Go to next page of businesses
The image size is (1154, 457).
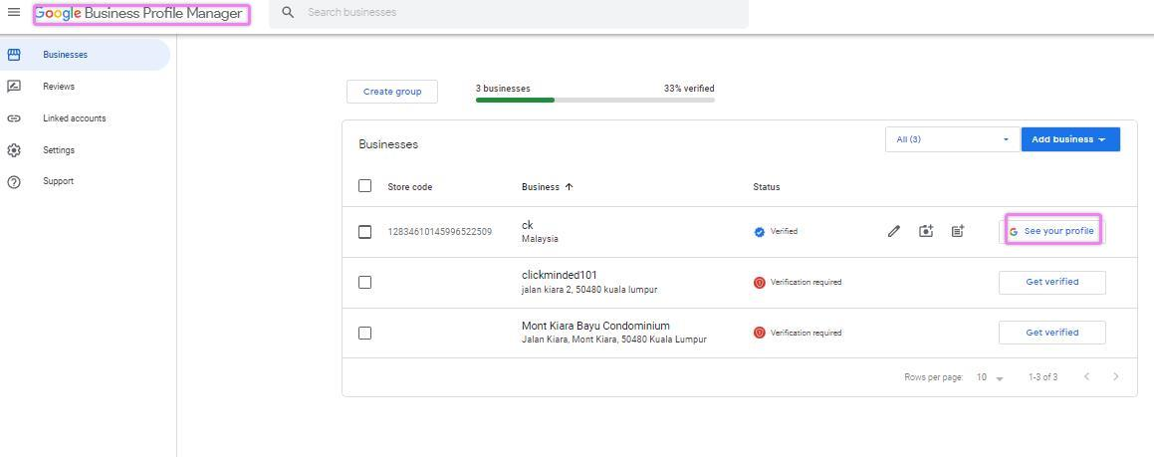tap(1115, 377)
